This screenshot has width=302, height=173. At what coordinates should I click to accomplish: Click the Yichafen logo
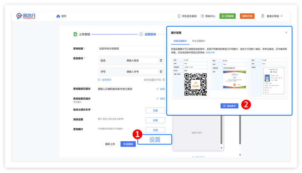(26, 16)
